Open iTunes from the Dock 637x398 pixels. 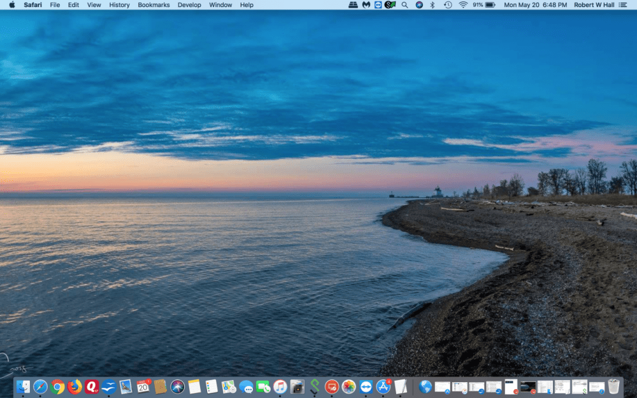279,385
